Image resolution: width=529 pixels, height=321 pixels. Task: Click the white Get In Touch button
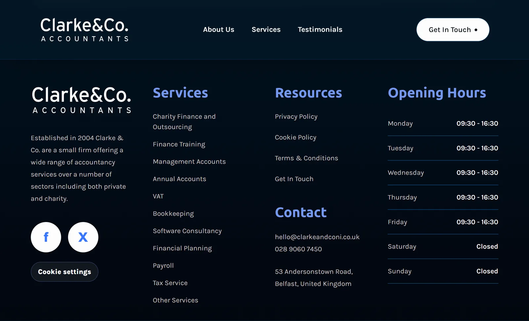[x=453, y=29]
